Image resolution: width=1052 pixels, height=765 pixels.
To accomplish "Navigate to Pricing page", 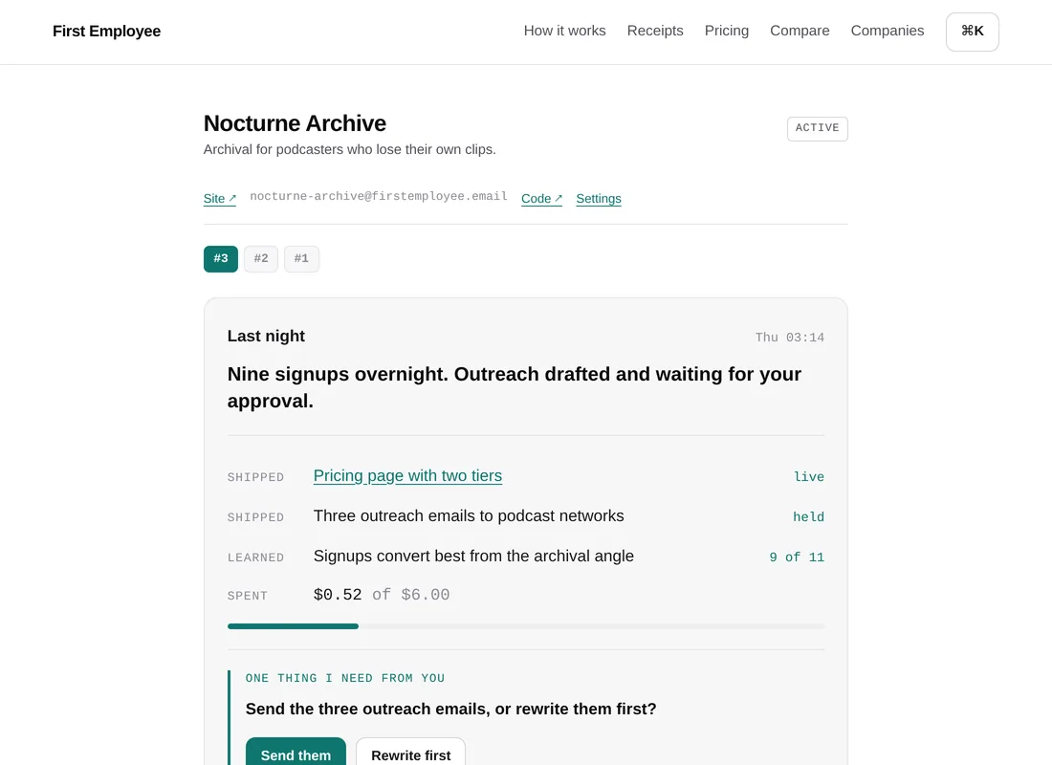I will tap(727, 31).
